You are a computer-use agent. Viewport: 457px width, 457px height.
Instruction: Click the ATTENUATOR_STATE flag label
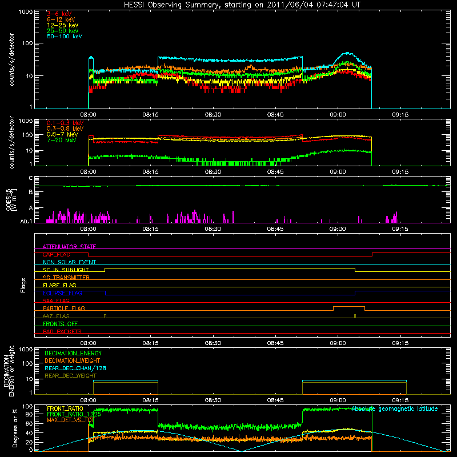(x=69, y=247)
